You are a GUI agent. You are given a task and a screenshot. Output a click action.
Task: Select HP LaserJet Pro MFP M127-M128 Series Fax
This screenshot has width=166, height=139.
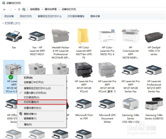[130, 70]
